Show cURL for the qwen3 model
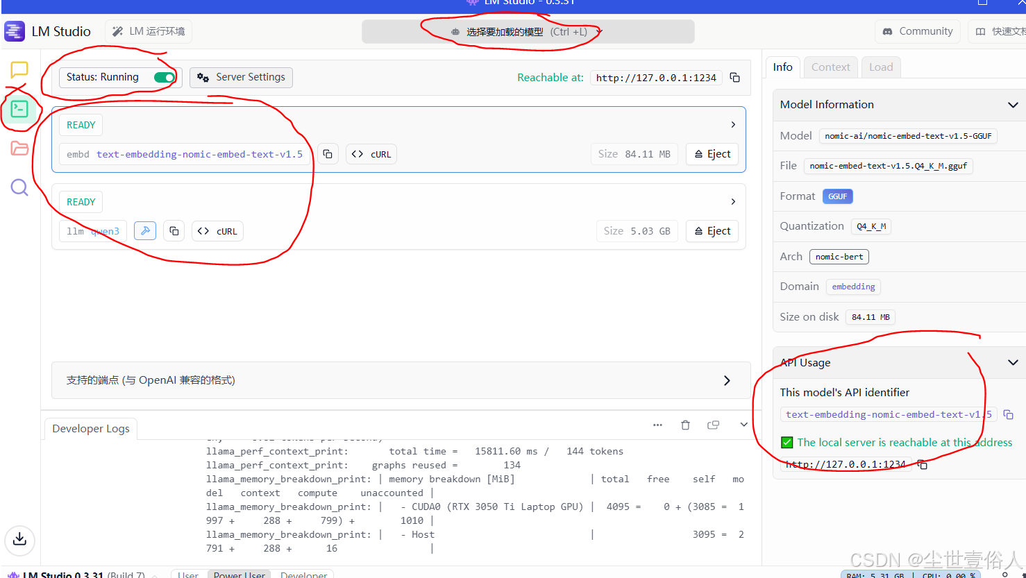This screenshot has height=578, width=1026. (217, 231)
